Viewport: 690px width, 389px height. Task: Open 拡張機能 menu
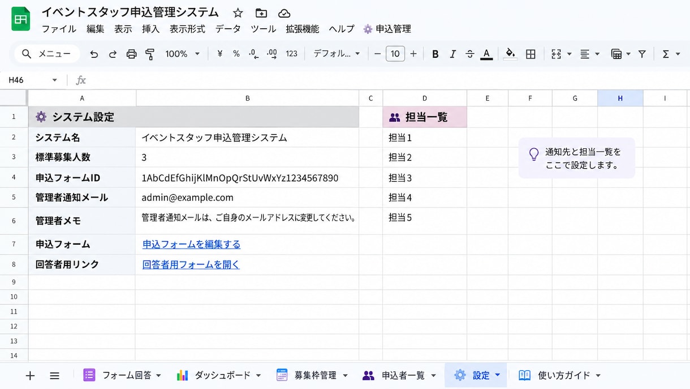pyautogui.click(x=303, y=29)
